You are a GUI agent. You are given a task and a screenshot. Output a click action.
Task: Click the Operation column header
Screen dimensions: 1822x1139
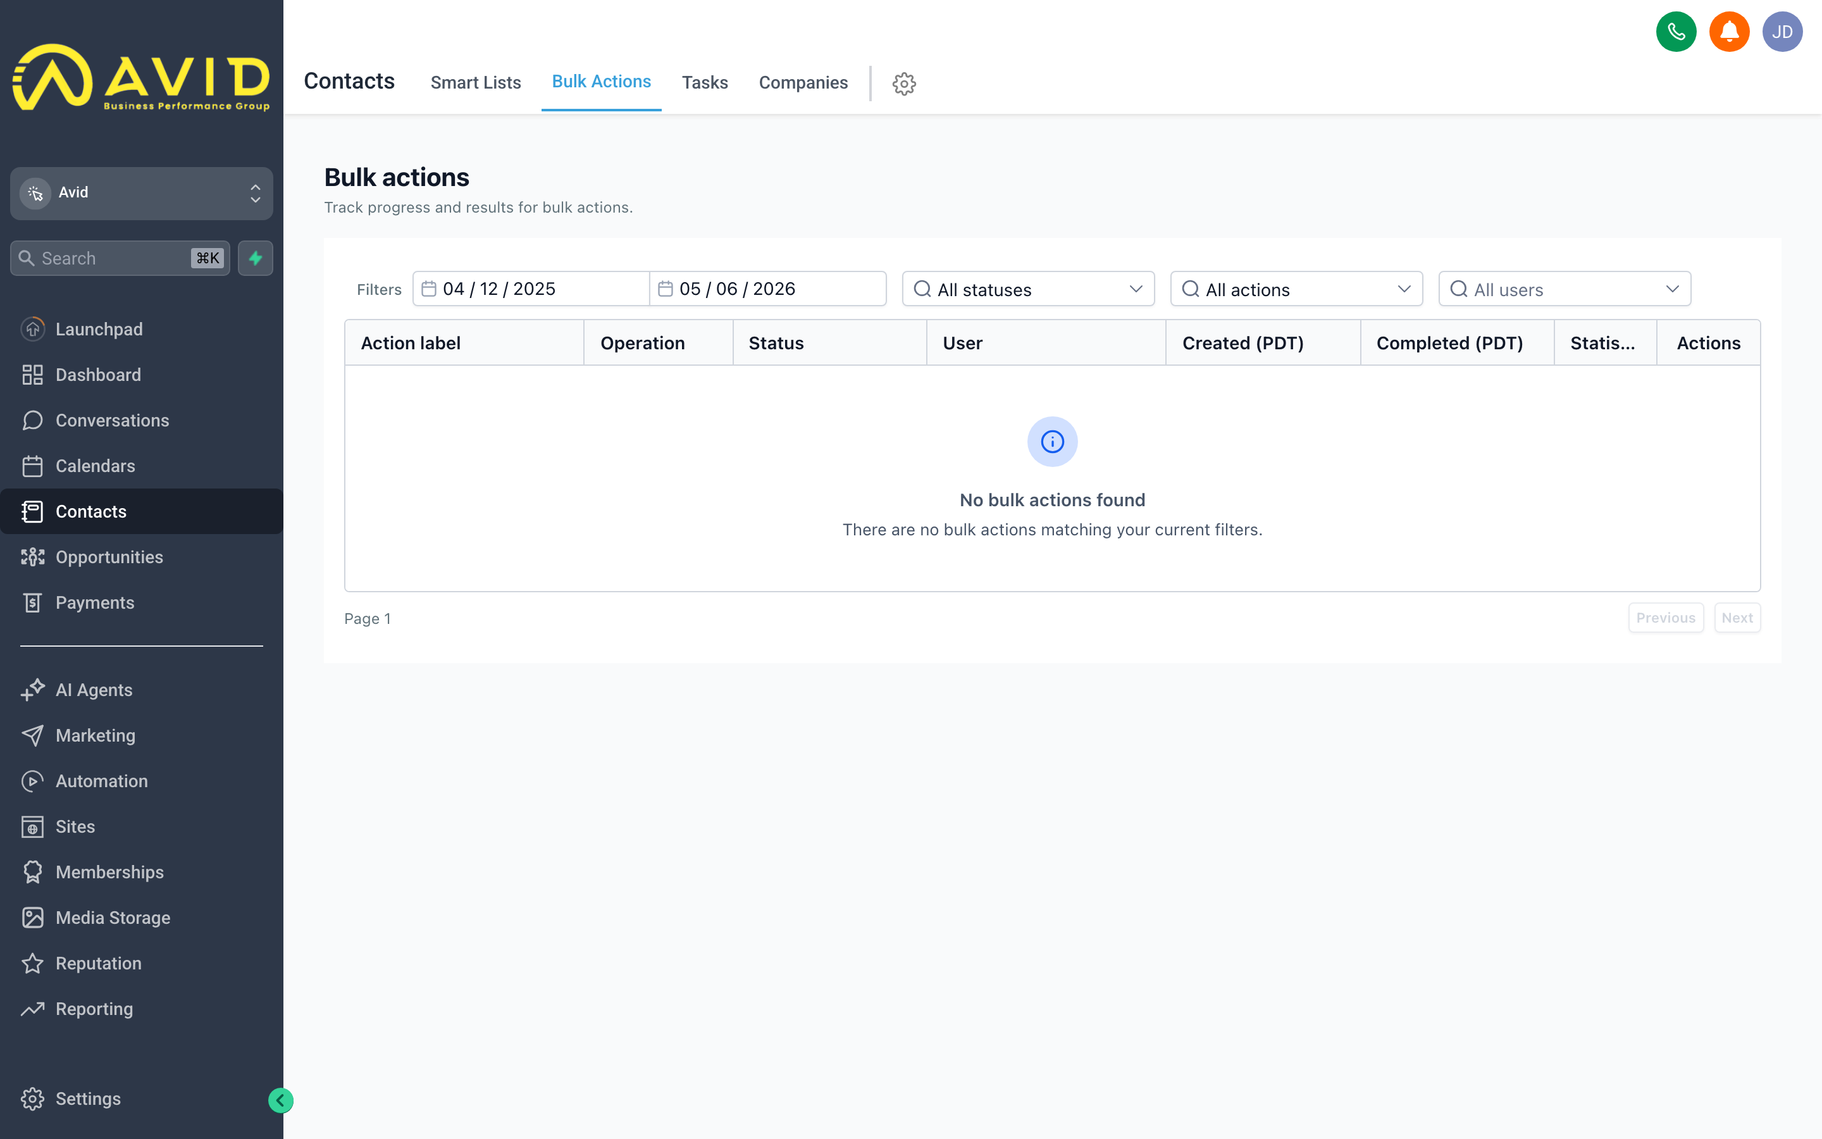658,344
